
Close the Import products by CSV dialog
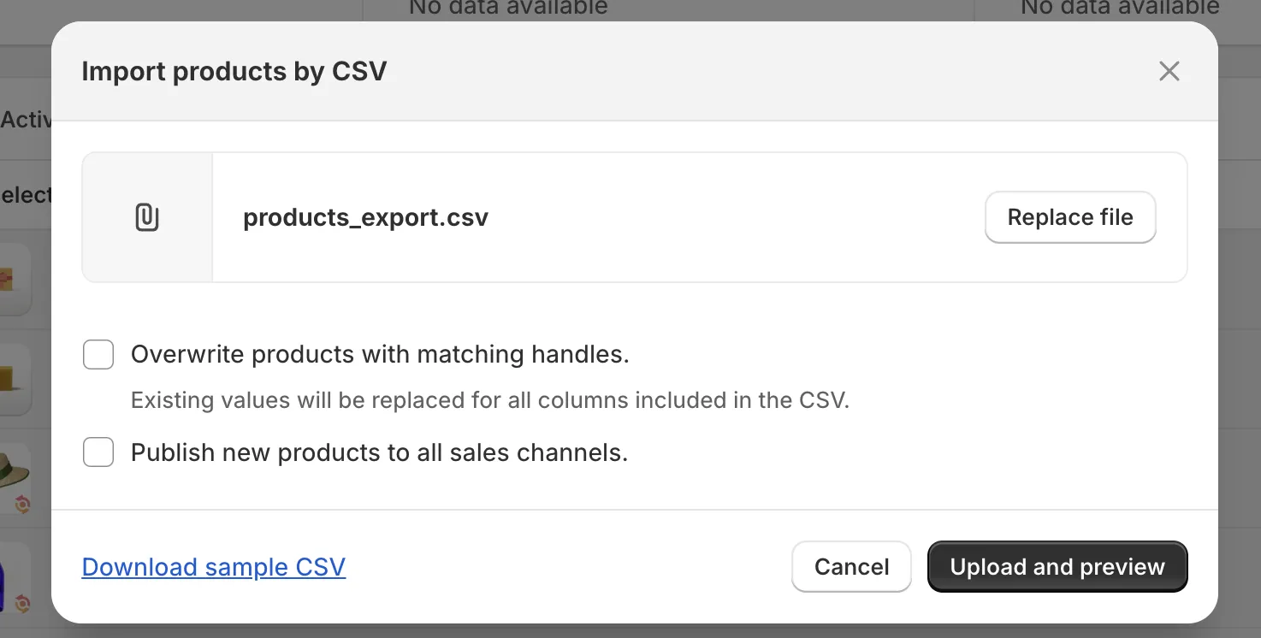point(1169,71)
